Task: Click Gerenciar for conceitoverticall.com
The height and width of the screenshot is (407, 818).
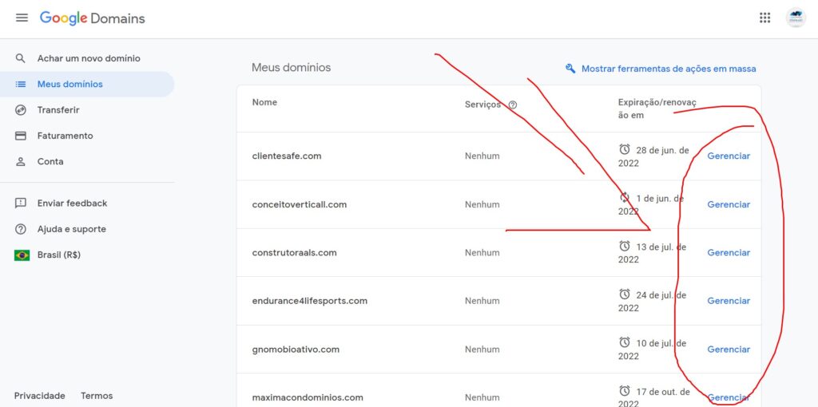Action: [x=729, y=204]
